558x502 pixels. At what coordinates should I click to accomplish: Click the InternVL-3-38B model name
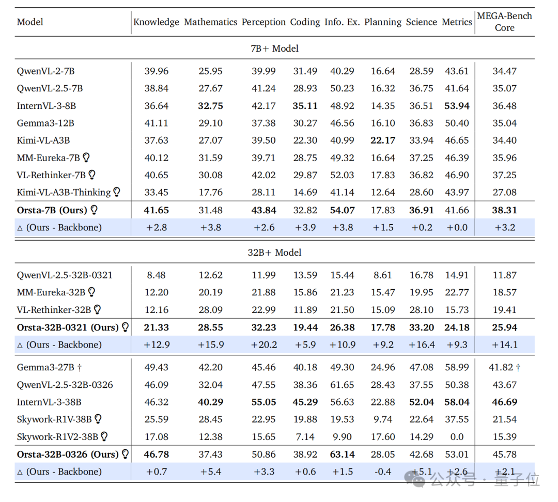pyautogui.click(x=49, y=402)
